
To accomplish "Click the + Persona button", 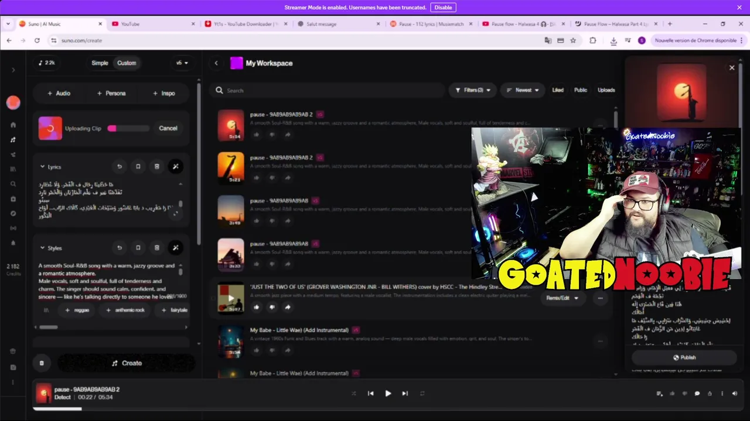I will (x=111, y=93).
